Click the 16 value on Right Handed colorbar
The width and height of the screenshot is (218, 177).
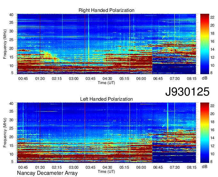pyautogui.click(x=212, y=41)
